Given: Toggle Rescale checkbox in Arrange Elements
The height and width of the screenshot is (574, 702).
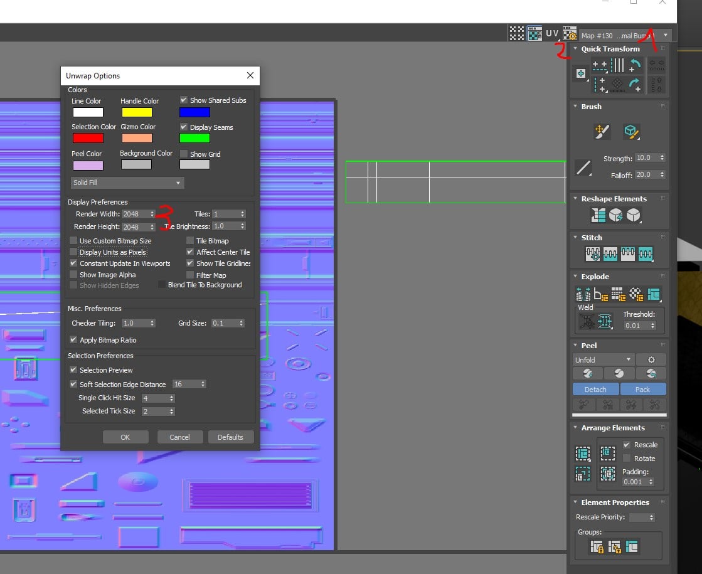Looking at the screenshot, I should point(627,445).
